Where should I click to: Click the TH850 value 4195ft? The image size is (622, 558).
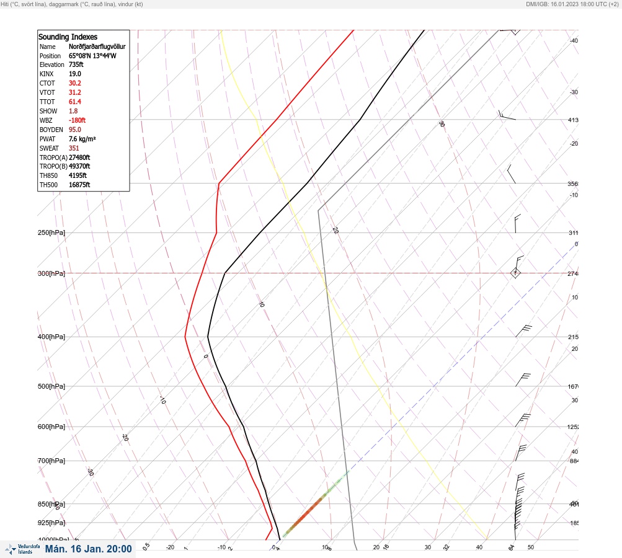(78, 175)
